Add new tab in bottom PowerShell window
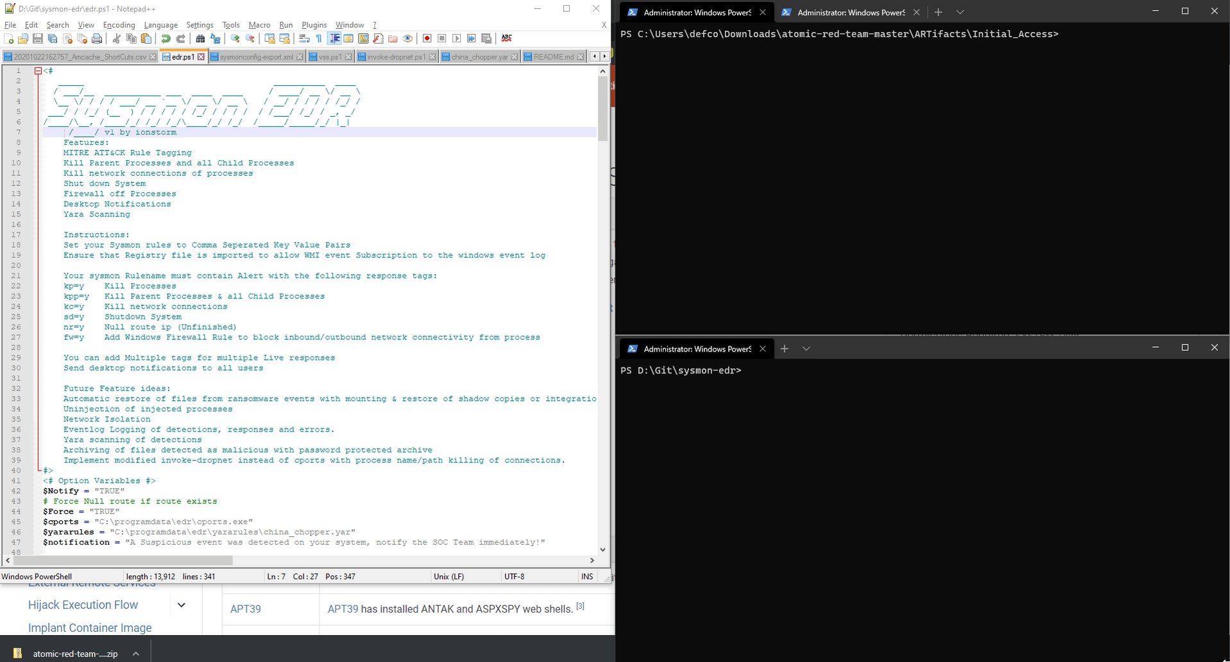This screenshot has height=662, width=1230. (784, 348)
